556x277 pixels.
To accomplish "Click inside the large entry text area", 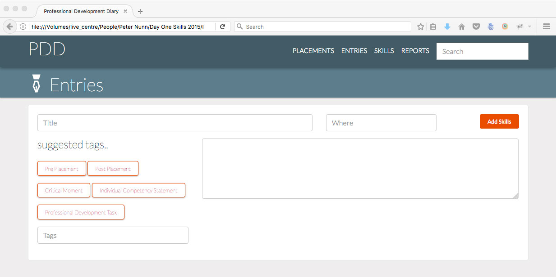I will (360, 169).
